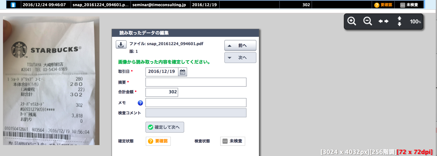Click the 未検査 status in the table row
The width and height of the screenshot is (437, 156).
click(x=409, y=5)
